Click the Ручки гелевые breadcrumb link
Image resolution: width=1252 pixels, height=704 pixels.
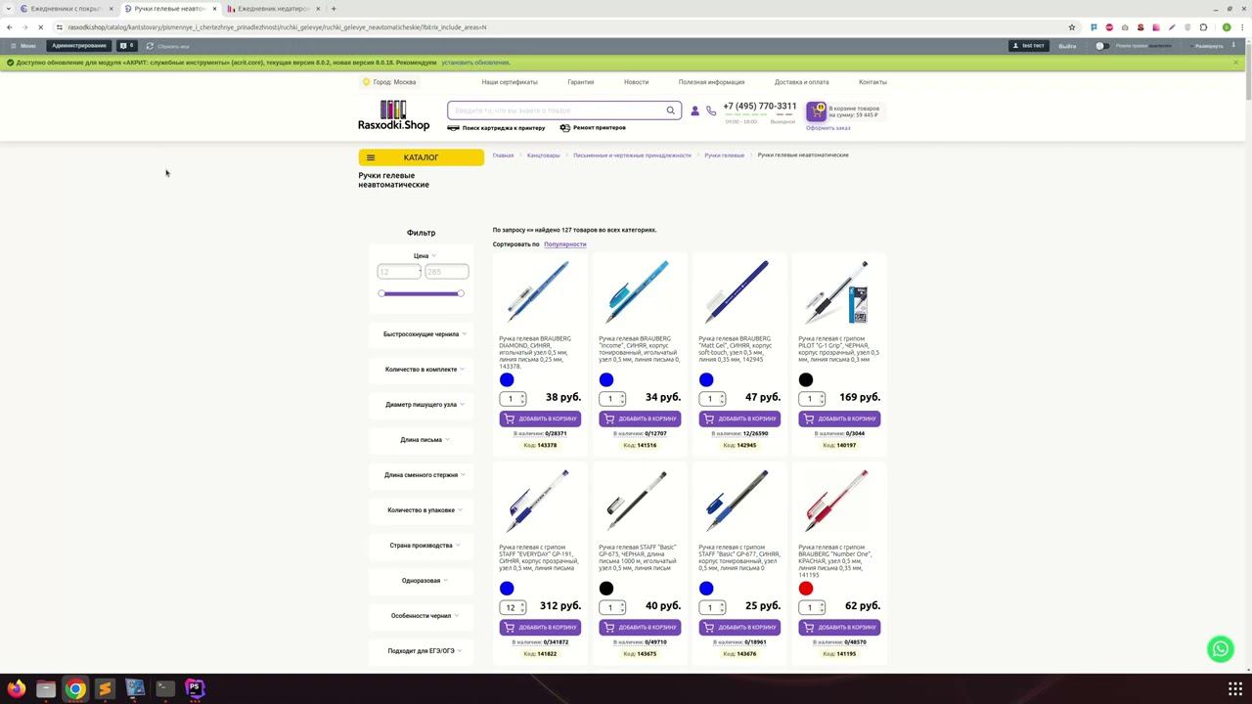tap(725, 155)
